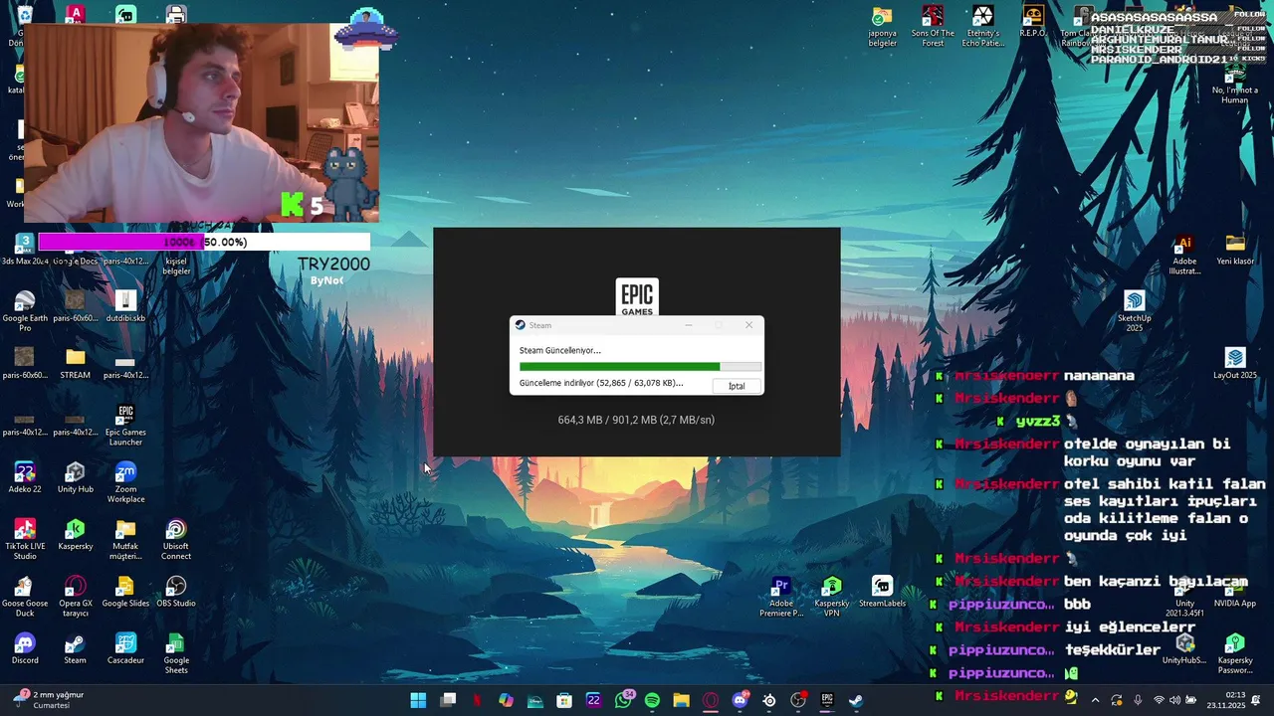
Task: Open Unity Hub desktop shortcut
Action: click(76, 477)
